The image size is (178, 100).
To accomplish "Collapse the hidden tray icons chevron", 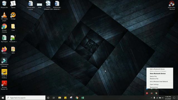I will 151,98.
